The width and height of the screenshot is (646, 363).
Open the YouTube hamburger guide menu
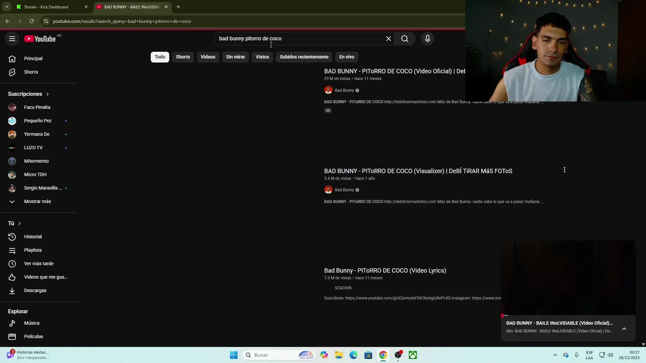(x=12, y=39)
